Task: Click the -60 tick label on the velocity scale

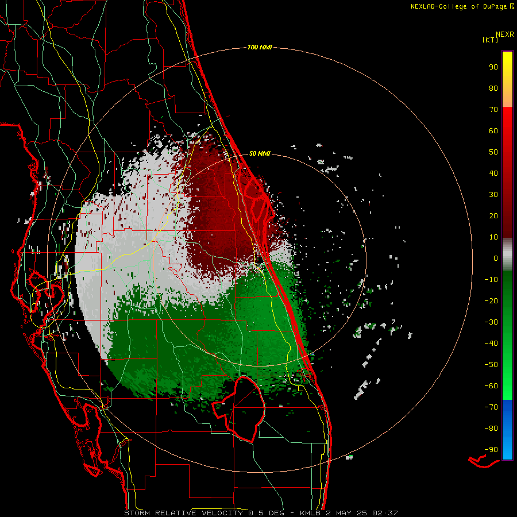Action: pyautogui.click(x=491, y=386)
